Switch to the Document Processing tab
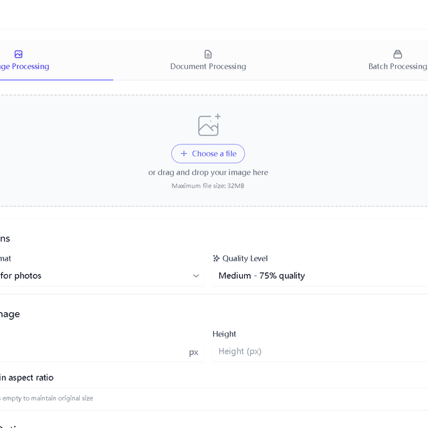This screenshot has width=428, height=428. click(x=208, y=66)
